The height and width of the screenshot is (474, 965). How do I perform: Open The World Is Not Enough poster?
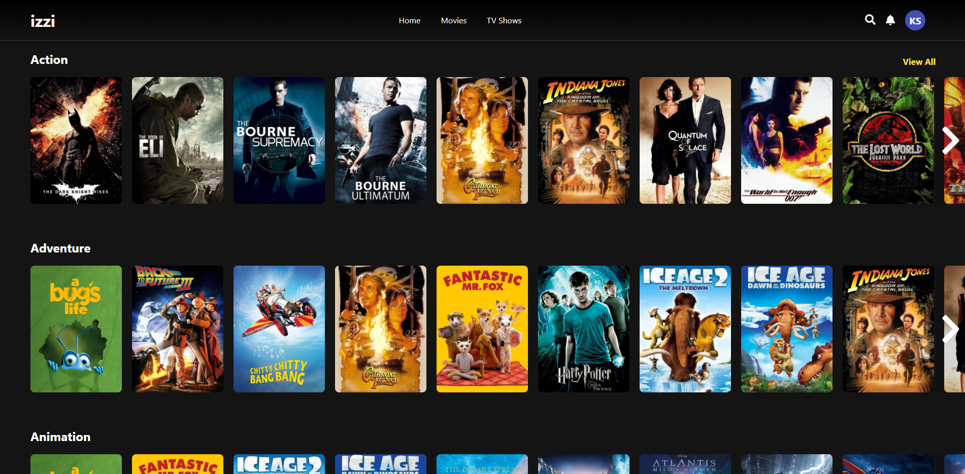[787, 140]
